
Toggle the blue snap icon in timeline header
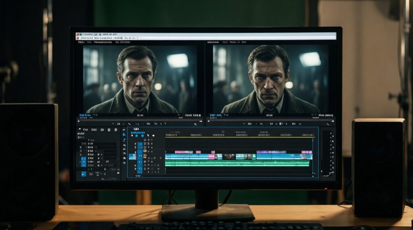[x=137, y=136]
